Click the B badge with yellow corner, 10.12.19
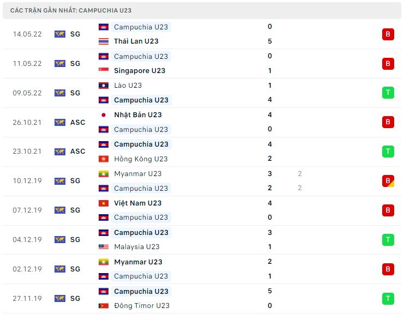404x314 pixels. (x=388, y=181)
